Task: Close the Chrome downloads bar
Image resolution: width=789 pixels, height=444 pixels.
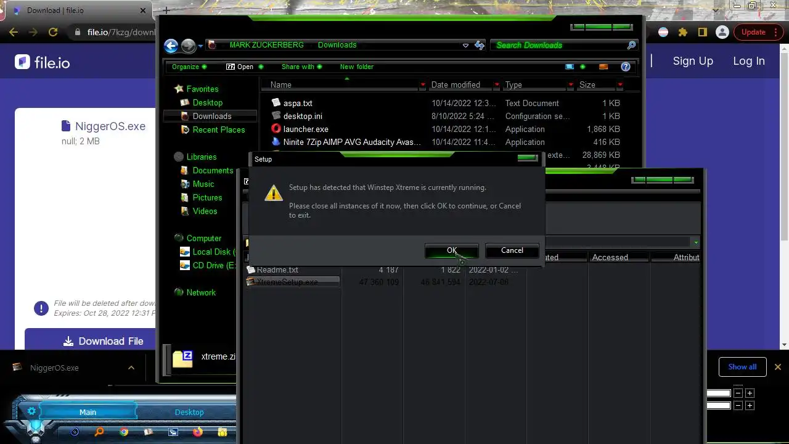Action: [x=777, y=367]
